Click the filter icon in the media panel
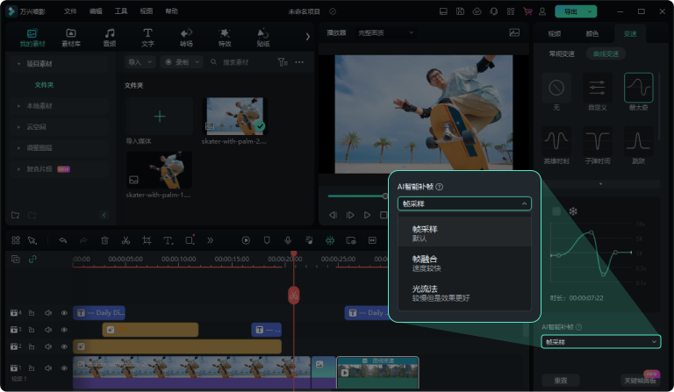 (x=282, y=62)
